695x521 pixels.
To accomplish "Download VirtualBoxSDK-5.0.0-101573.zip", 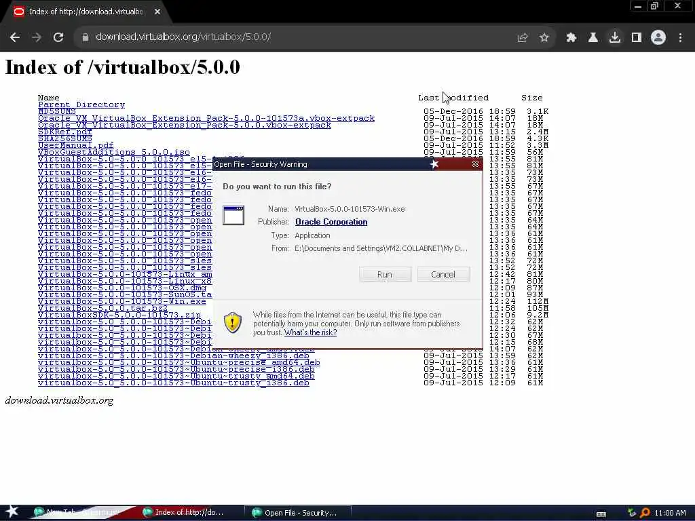I will [119, 315].
